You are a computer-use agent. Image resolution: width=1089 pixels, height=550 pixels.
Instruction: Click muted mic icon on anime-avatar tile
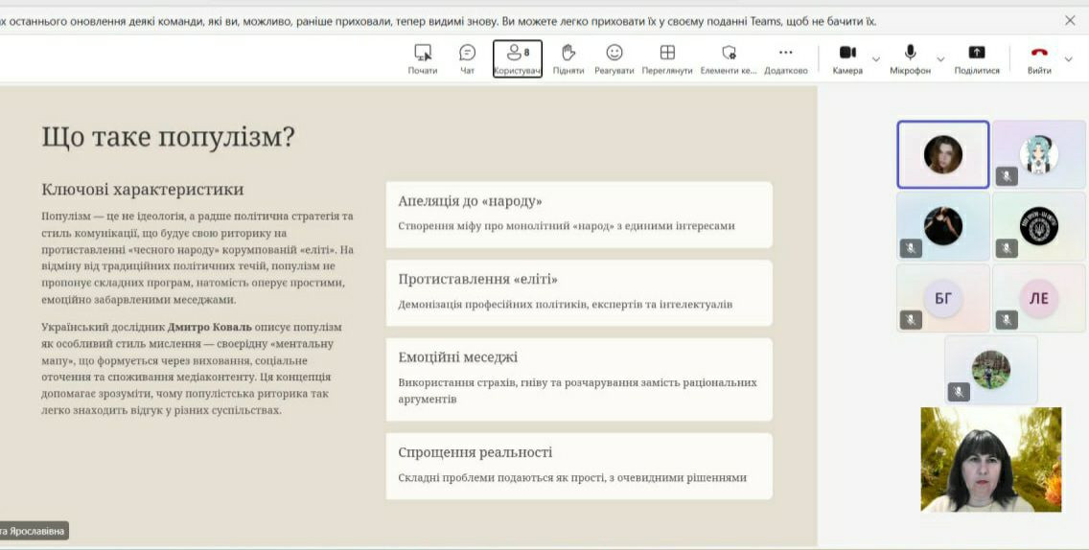click(1007, 176)
